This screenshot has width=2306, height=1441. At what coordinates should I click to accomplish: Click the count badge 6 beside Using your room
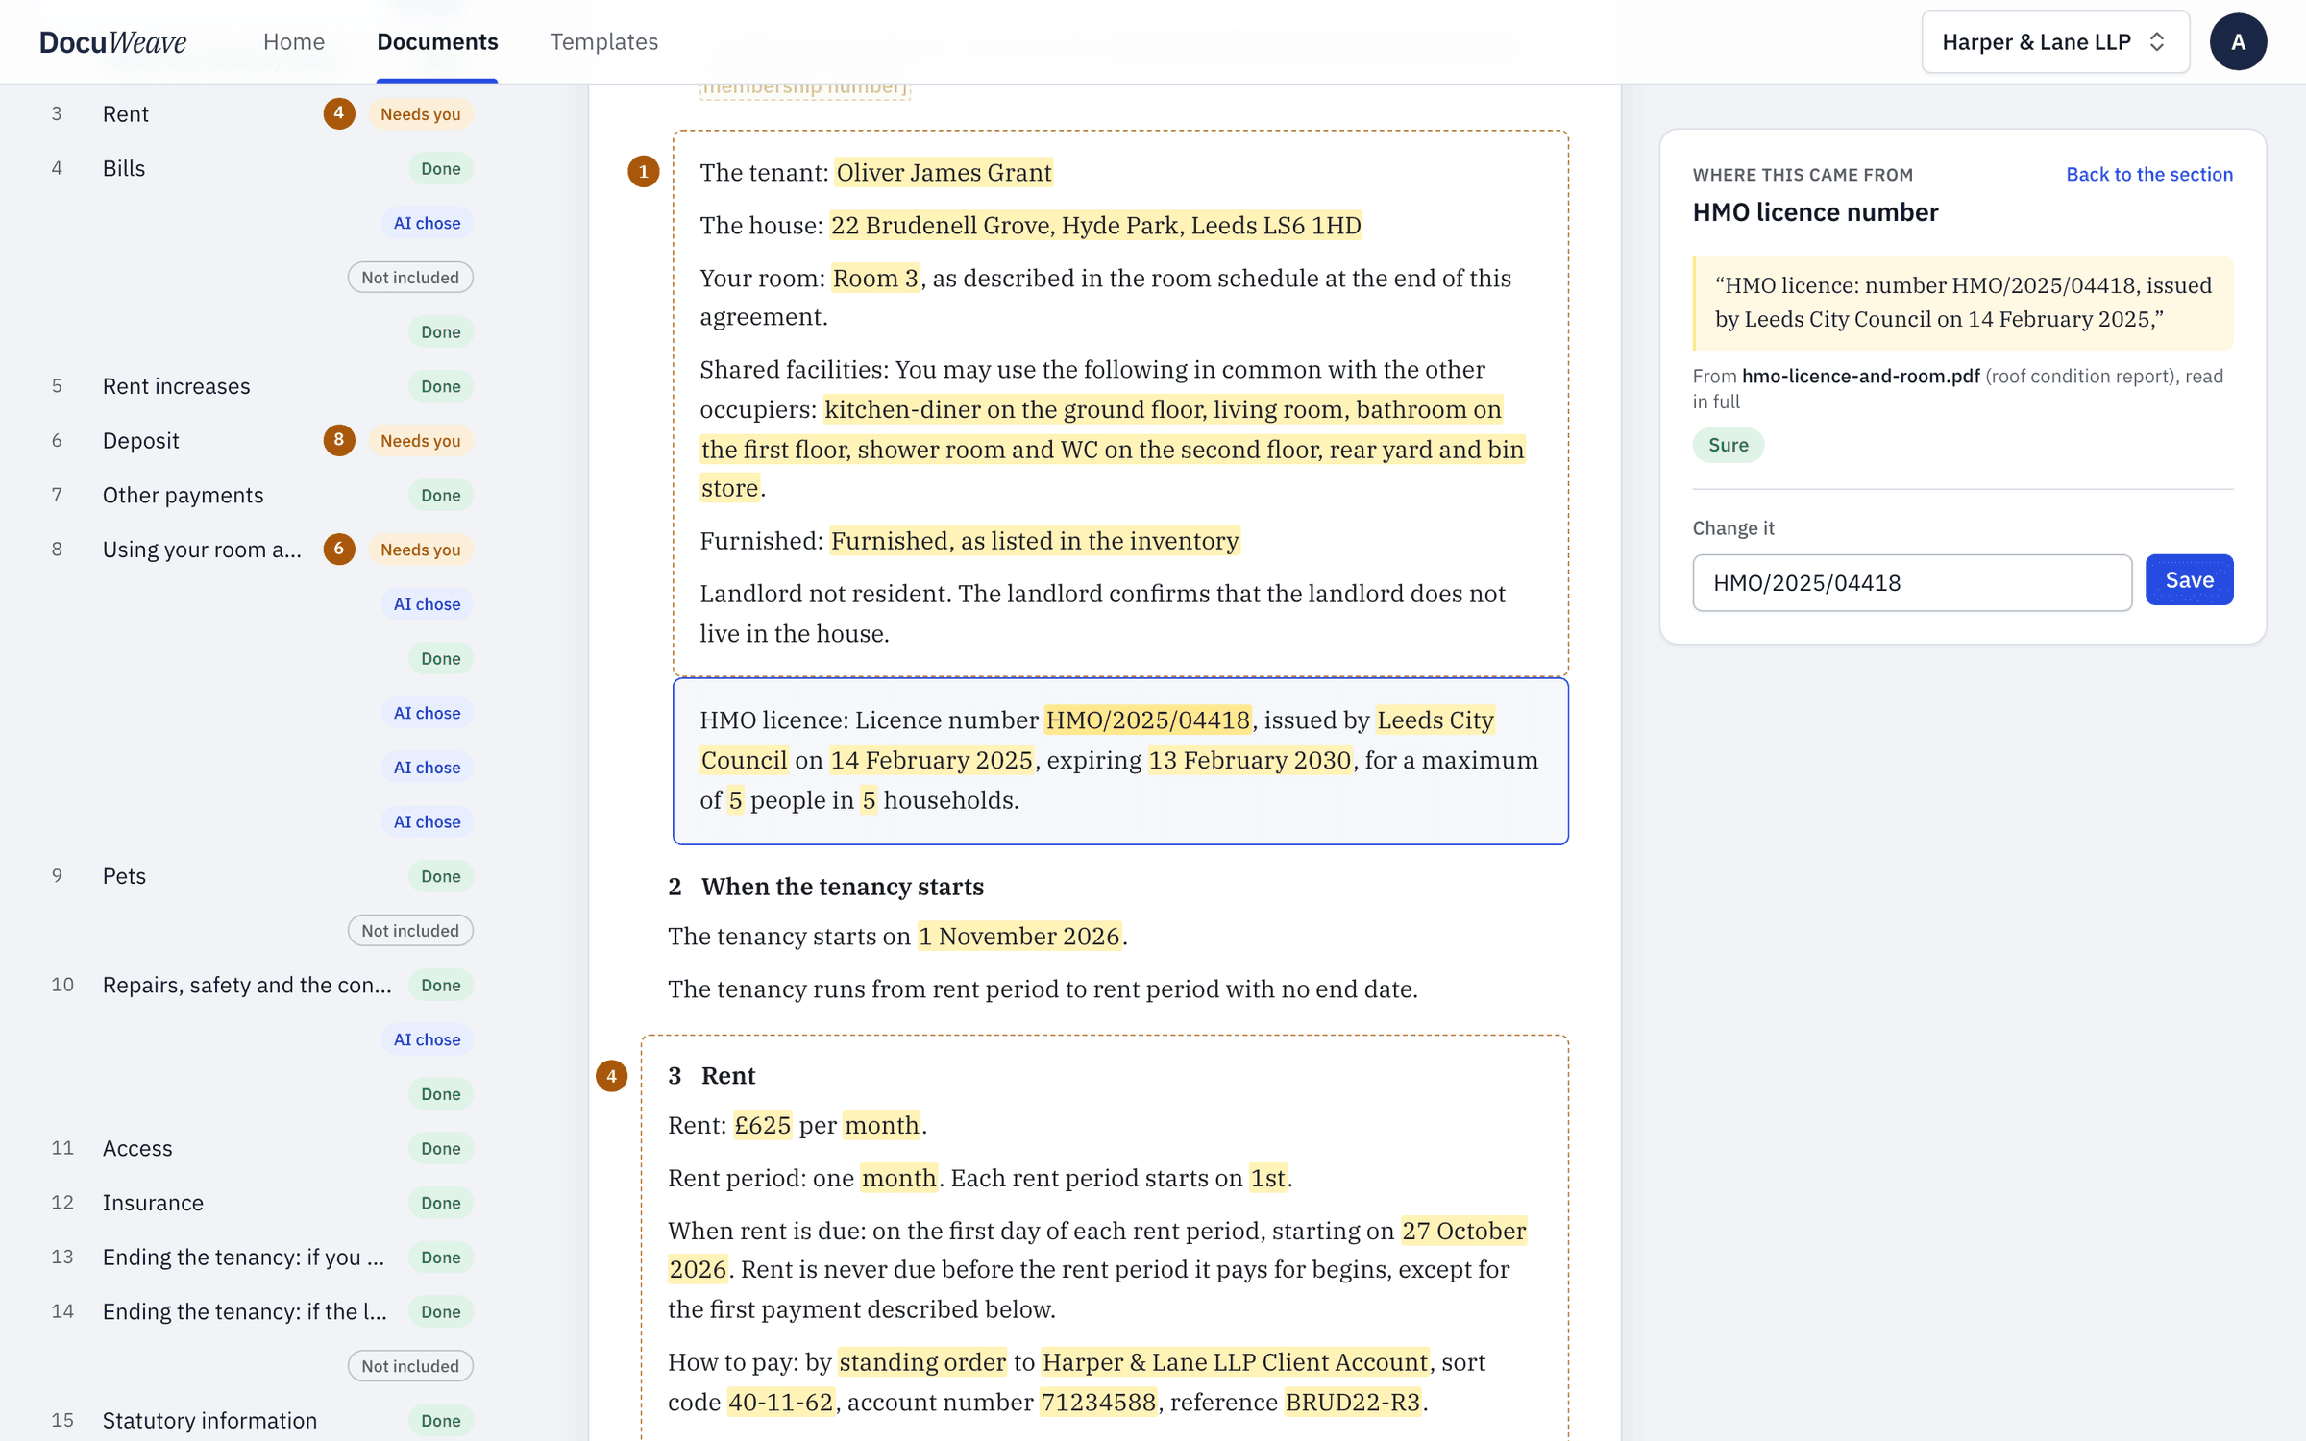click(338, 549)
